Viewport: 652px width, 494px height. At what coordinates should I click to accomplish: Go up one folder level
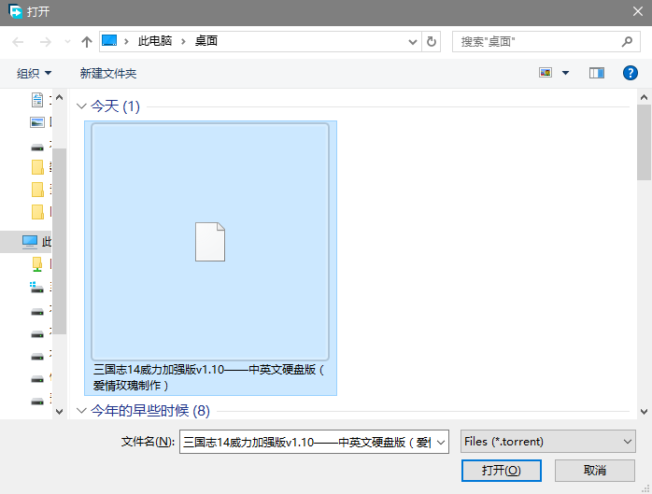point(87,42)
